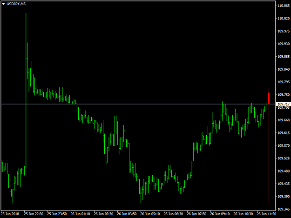Click the price level 109.570 on the scale

pyautogui.click(x=284, y=145)
